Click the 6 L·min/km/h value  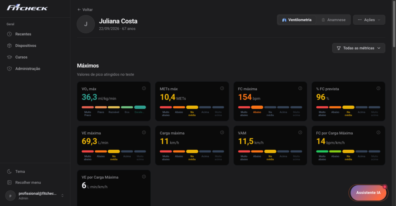94,186
